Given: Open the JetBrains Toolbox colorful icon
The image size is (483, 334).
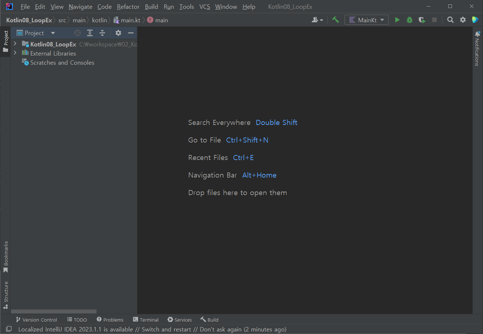Looking at the screenshot, I should click(475, 20).
